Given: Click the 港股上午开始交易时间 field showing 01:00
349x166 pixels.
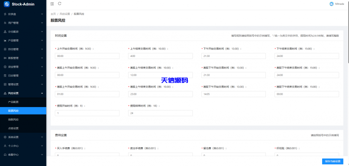Looking at the screenshot, I should (x=87, y=94).
